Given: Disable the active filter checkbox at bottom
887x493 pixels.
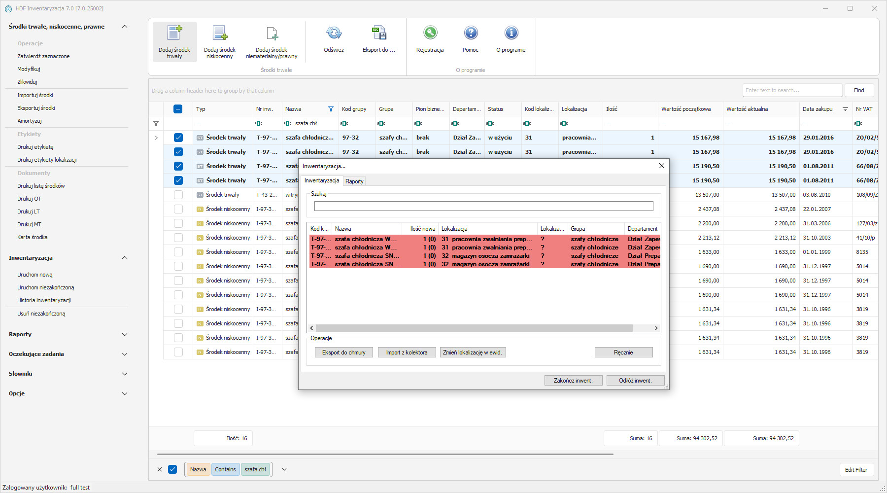Looking at the screenshot, I should (172, 469).
